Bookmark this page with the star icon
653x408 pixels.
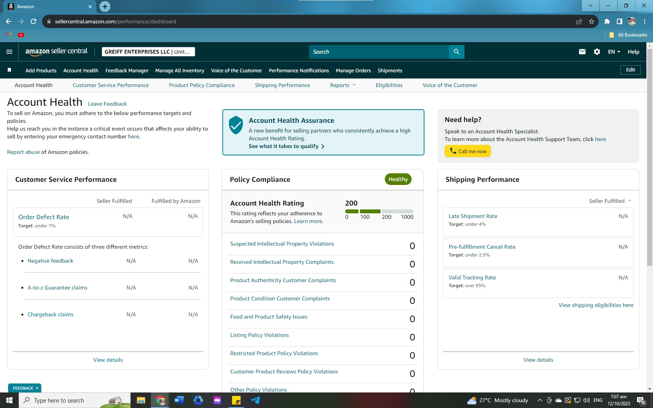(x=591, y=21)
